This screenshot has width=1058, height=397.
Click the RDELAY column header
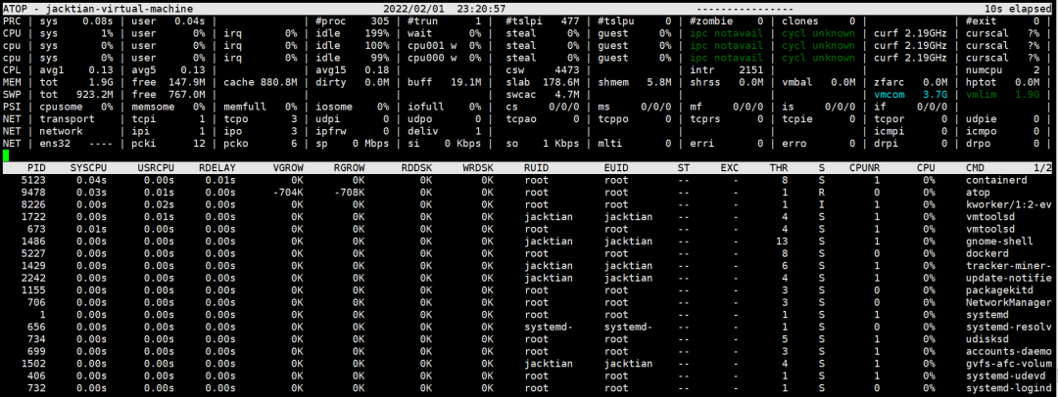coord(216,168)
